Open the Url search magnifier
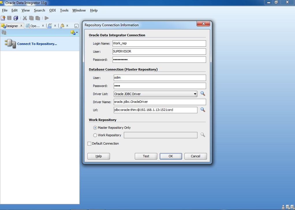 (x=203, y=110)
